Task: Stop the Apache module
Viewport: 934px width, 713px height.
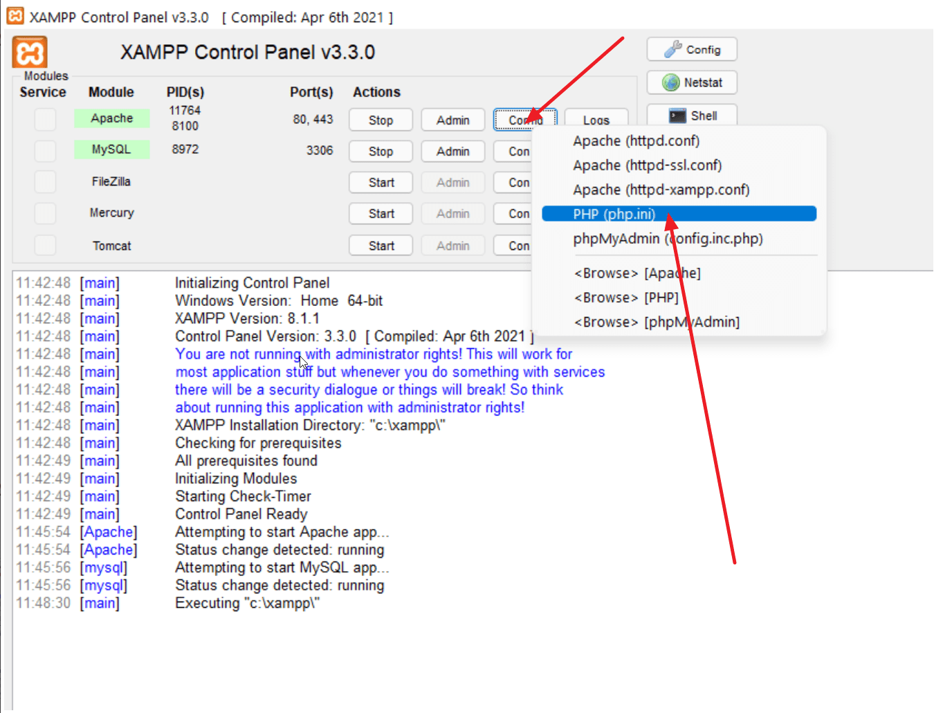Action: (381, 120)
